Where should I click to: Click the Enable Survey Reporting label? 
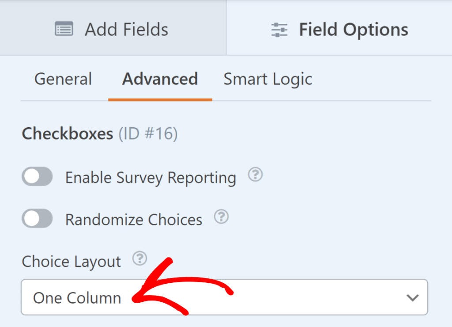pos(151,177)
